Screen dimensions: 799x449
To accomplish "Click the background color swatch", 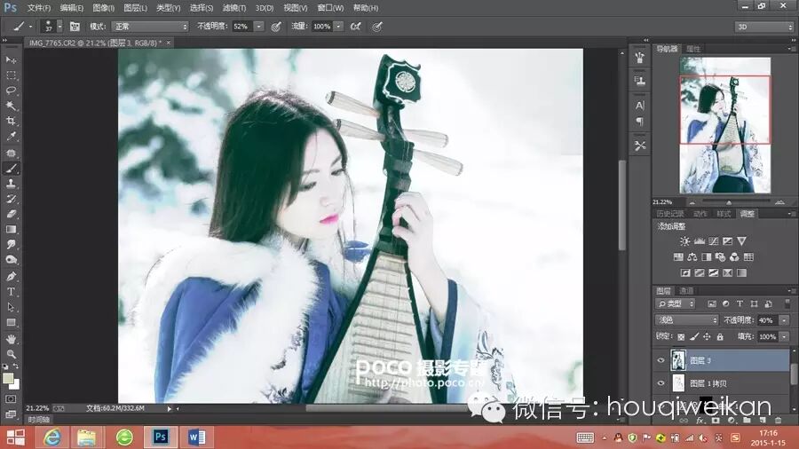I will coord(16,385).
